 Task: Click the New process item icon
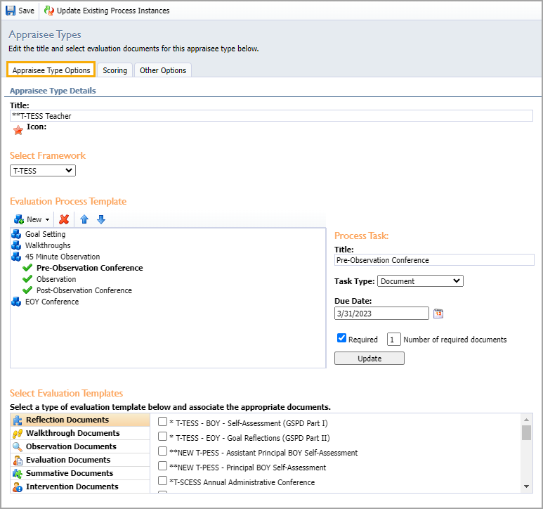coord(19,219)
